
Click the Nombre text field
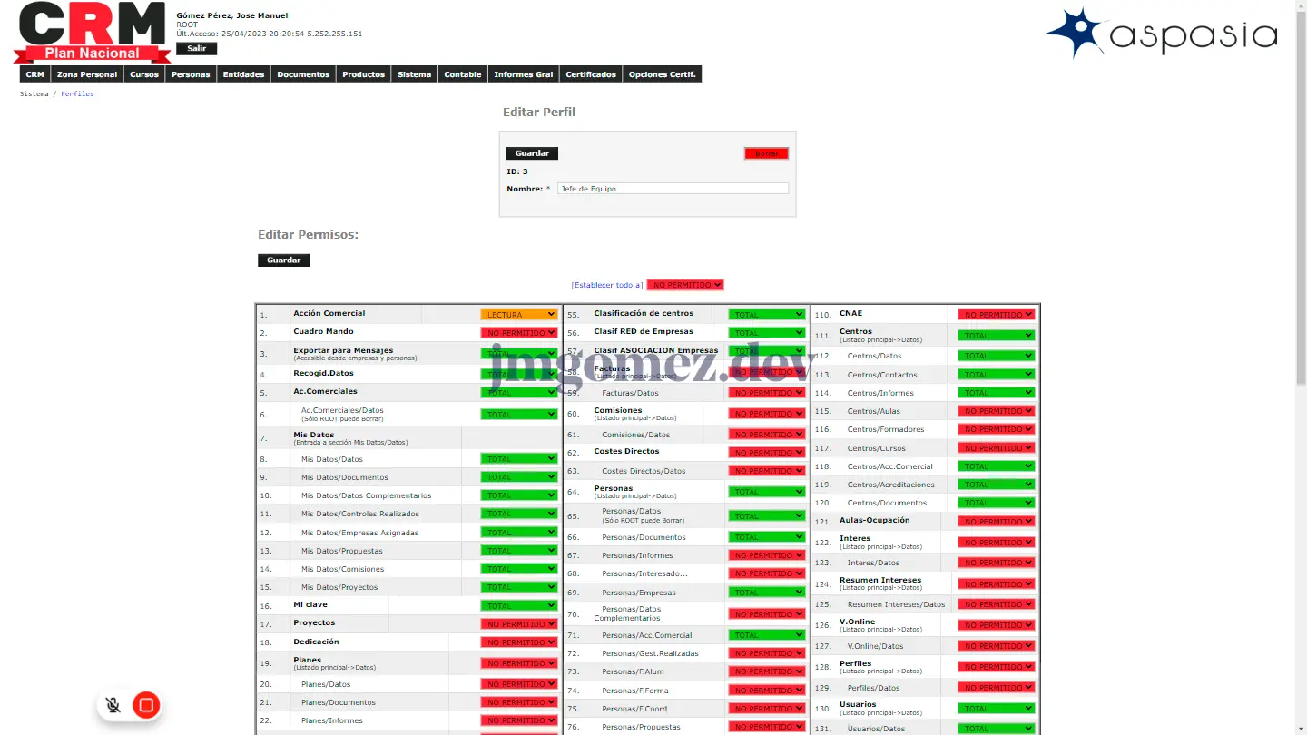click(x=673, y=189)
